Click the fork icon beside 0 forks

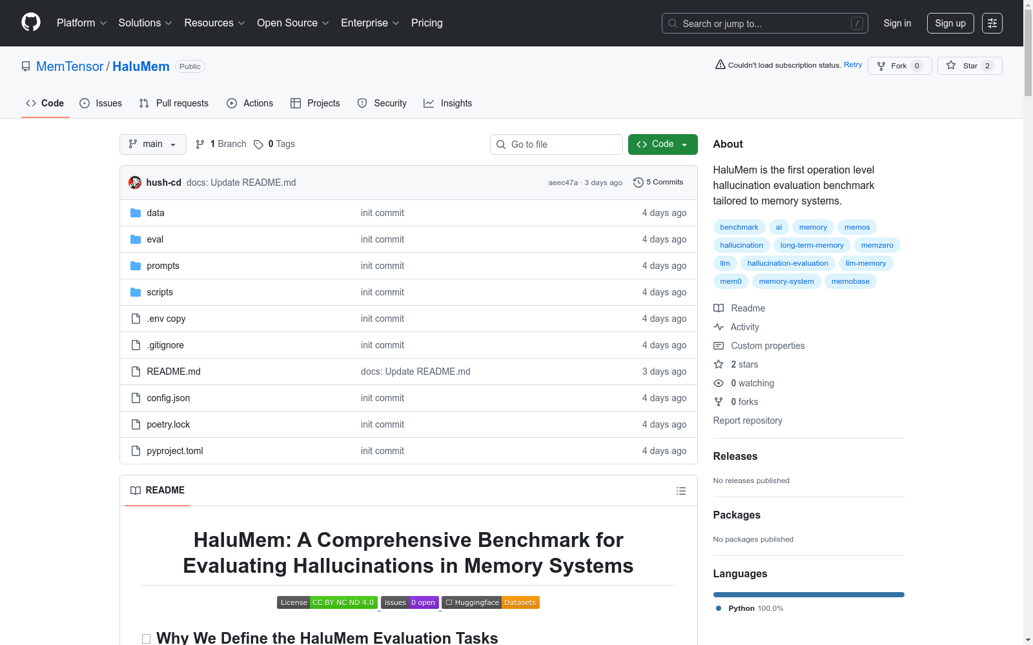click(719, 402)
